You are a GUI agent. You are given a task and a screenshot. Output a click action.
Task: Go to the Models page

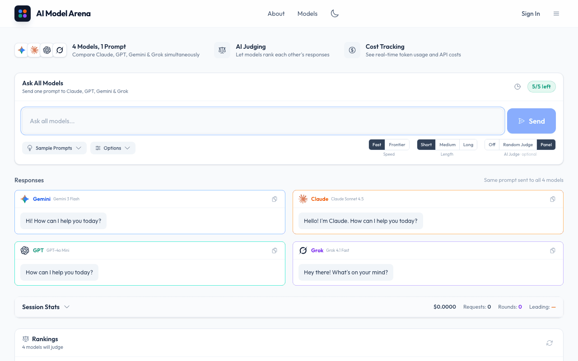[x=307, y=14]
